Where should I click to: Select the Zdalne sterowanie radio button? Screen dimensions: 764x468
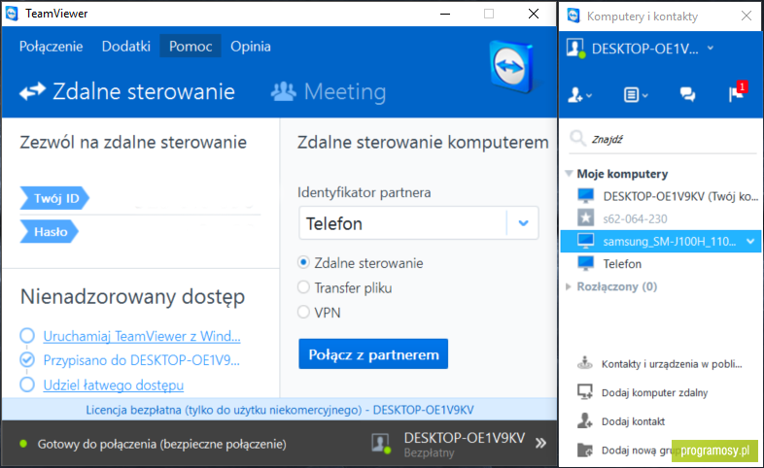tap(303, 263)
